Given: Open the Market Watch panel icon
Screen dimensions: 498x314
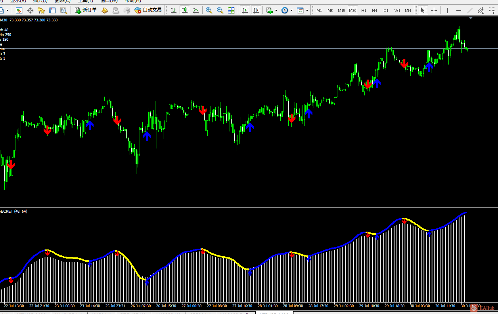Looking at the screenshot, I should pos(19,10).
